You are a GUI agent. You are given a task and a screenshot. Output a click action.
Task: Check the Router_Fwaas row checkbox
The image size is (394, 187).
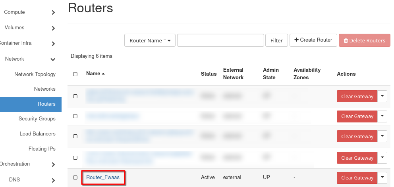[x=75, y=177]
